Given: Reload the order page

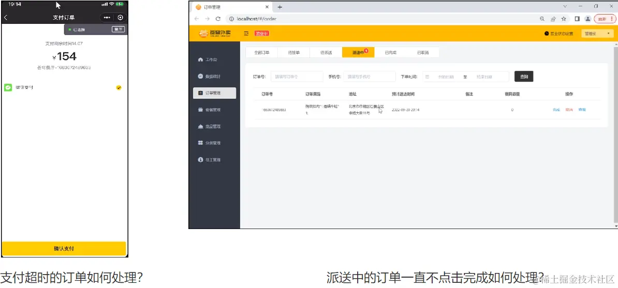Looking at the screenshot, I should [218, 19].
